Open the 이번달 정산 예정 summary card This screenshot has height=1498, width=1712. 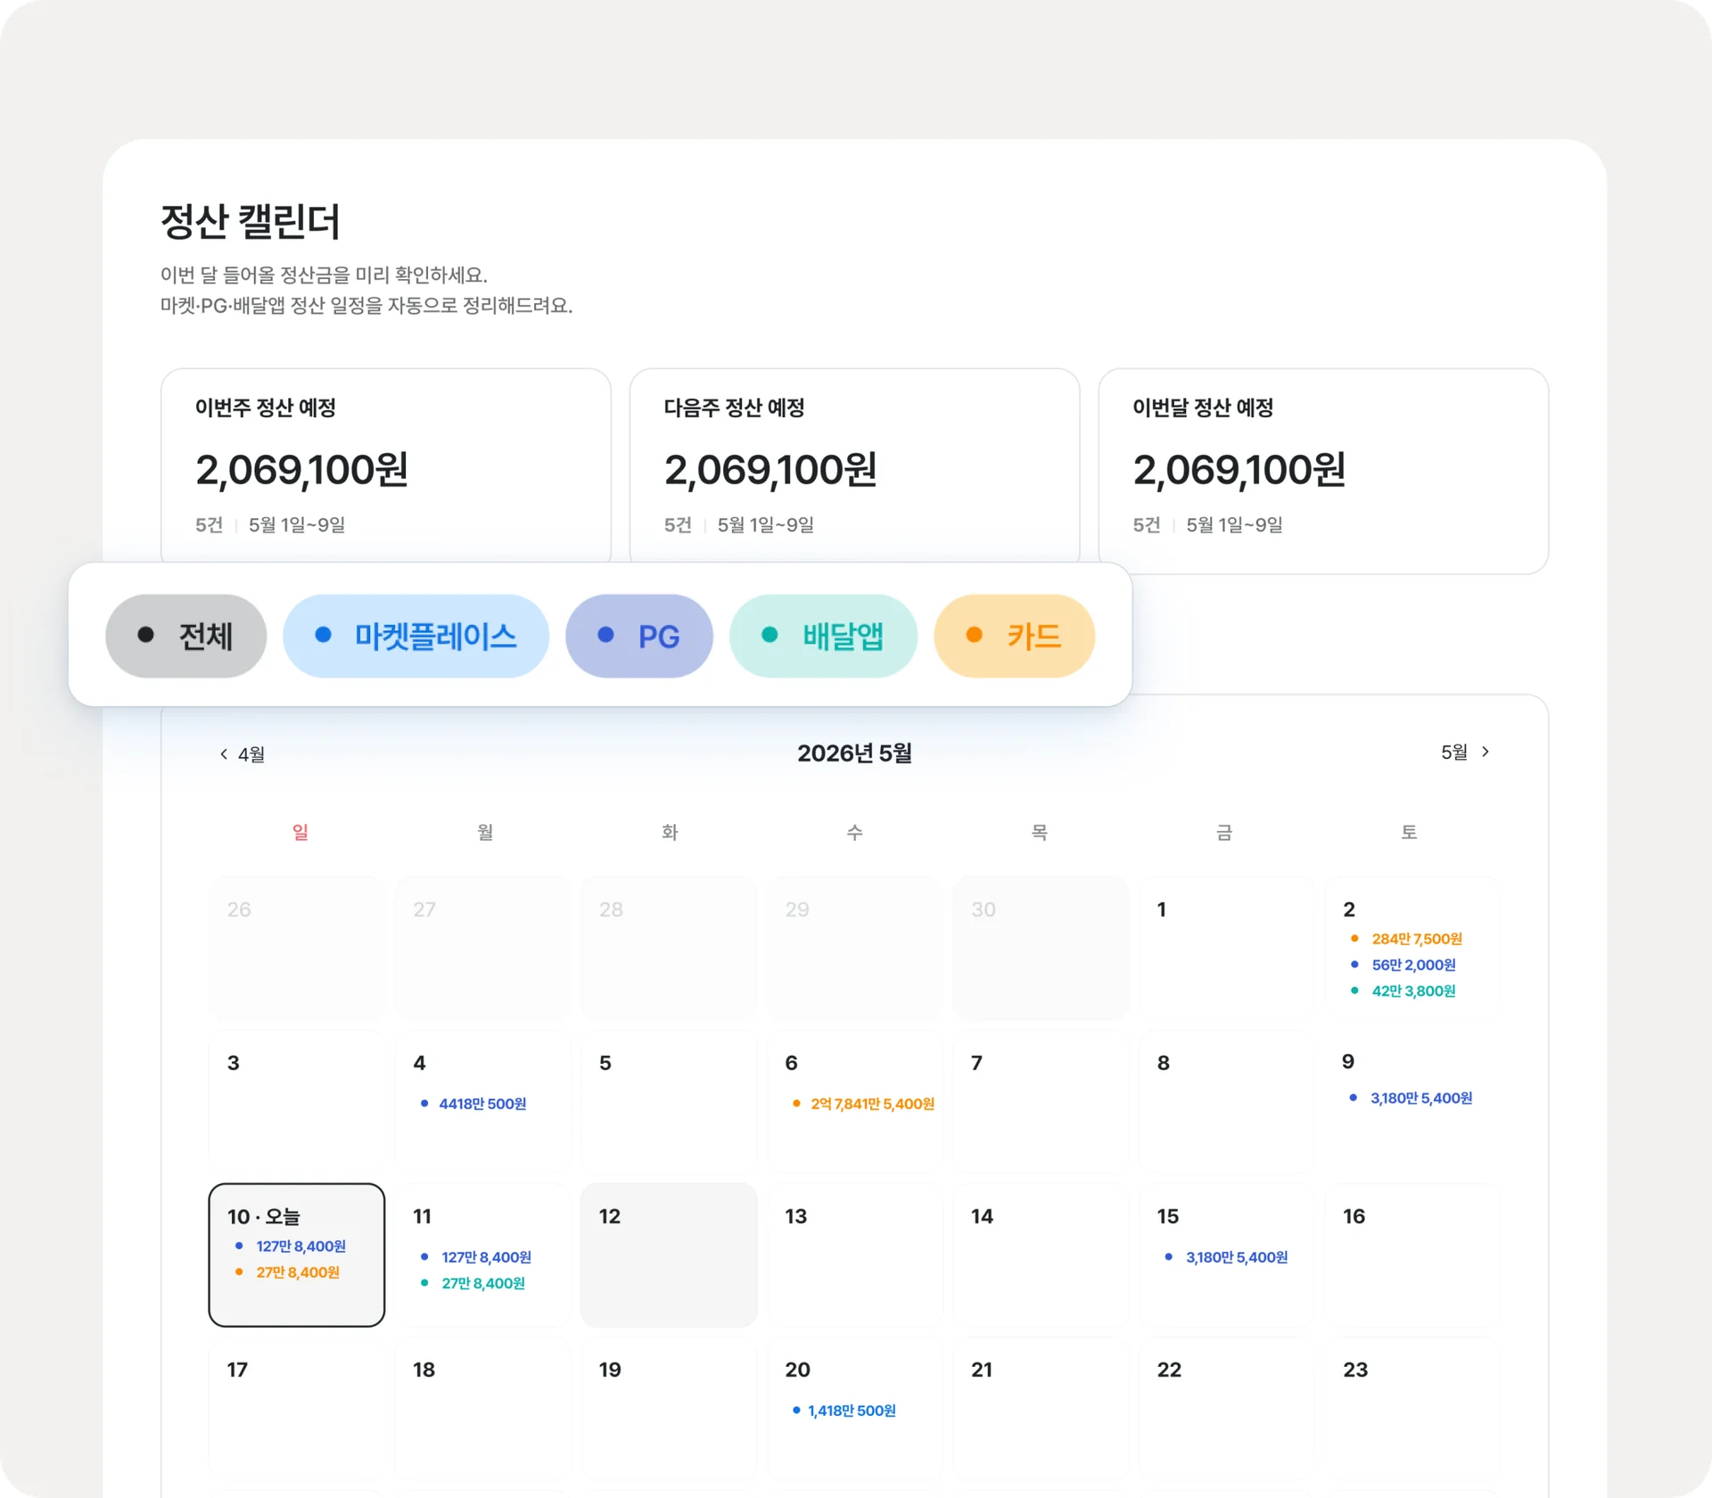1323,471
